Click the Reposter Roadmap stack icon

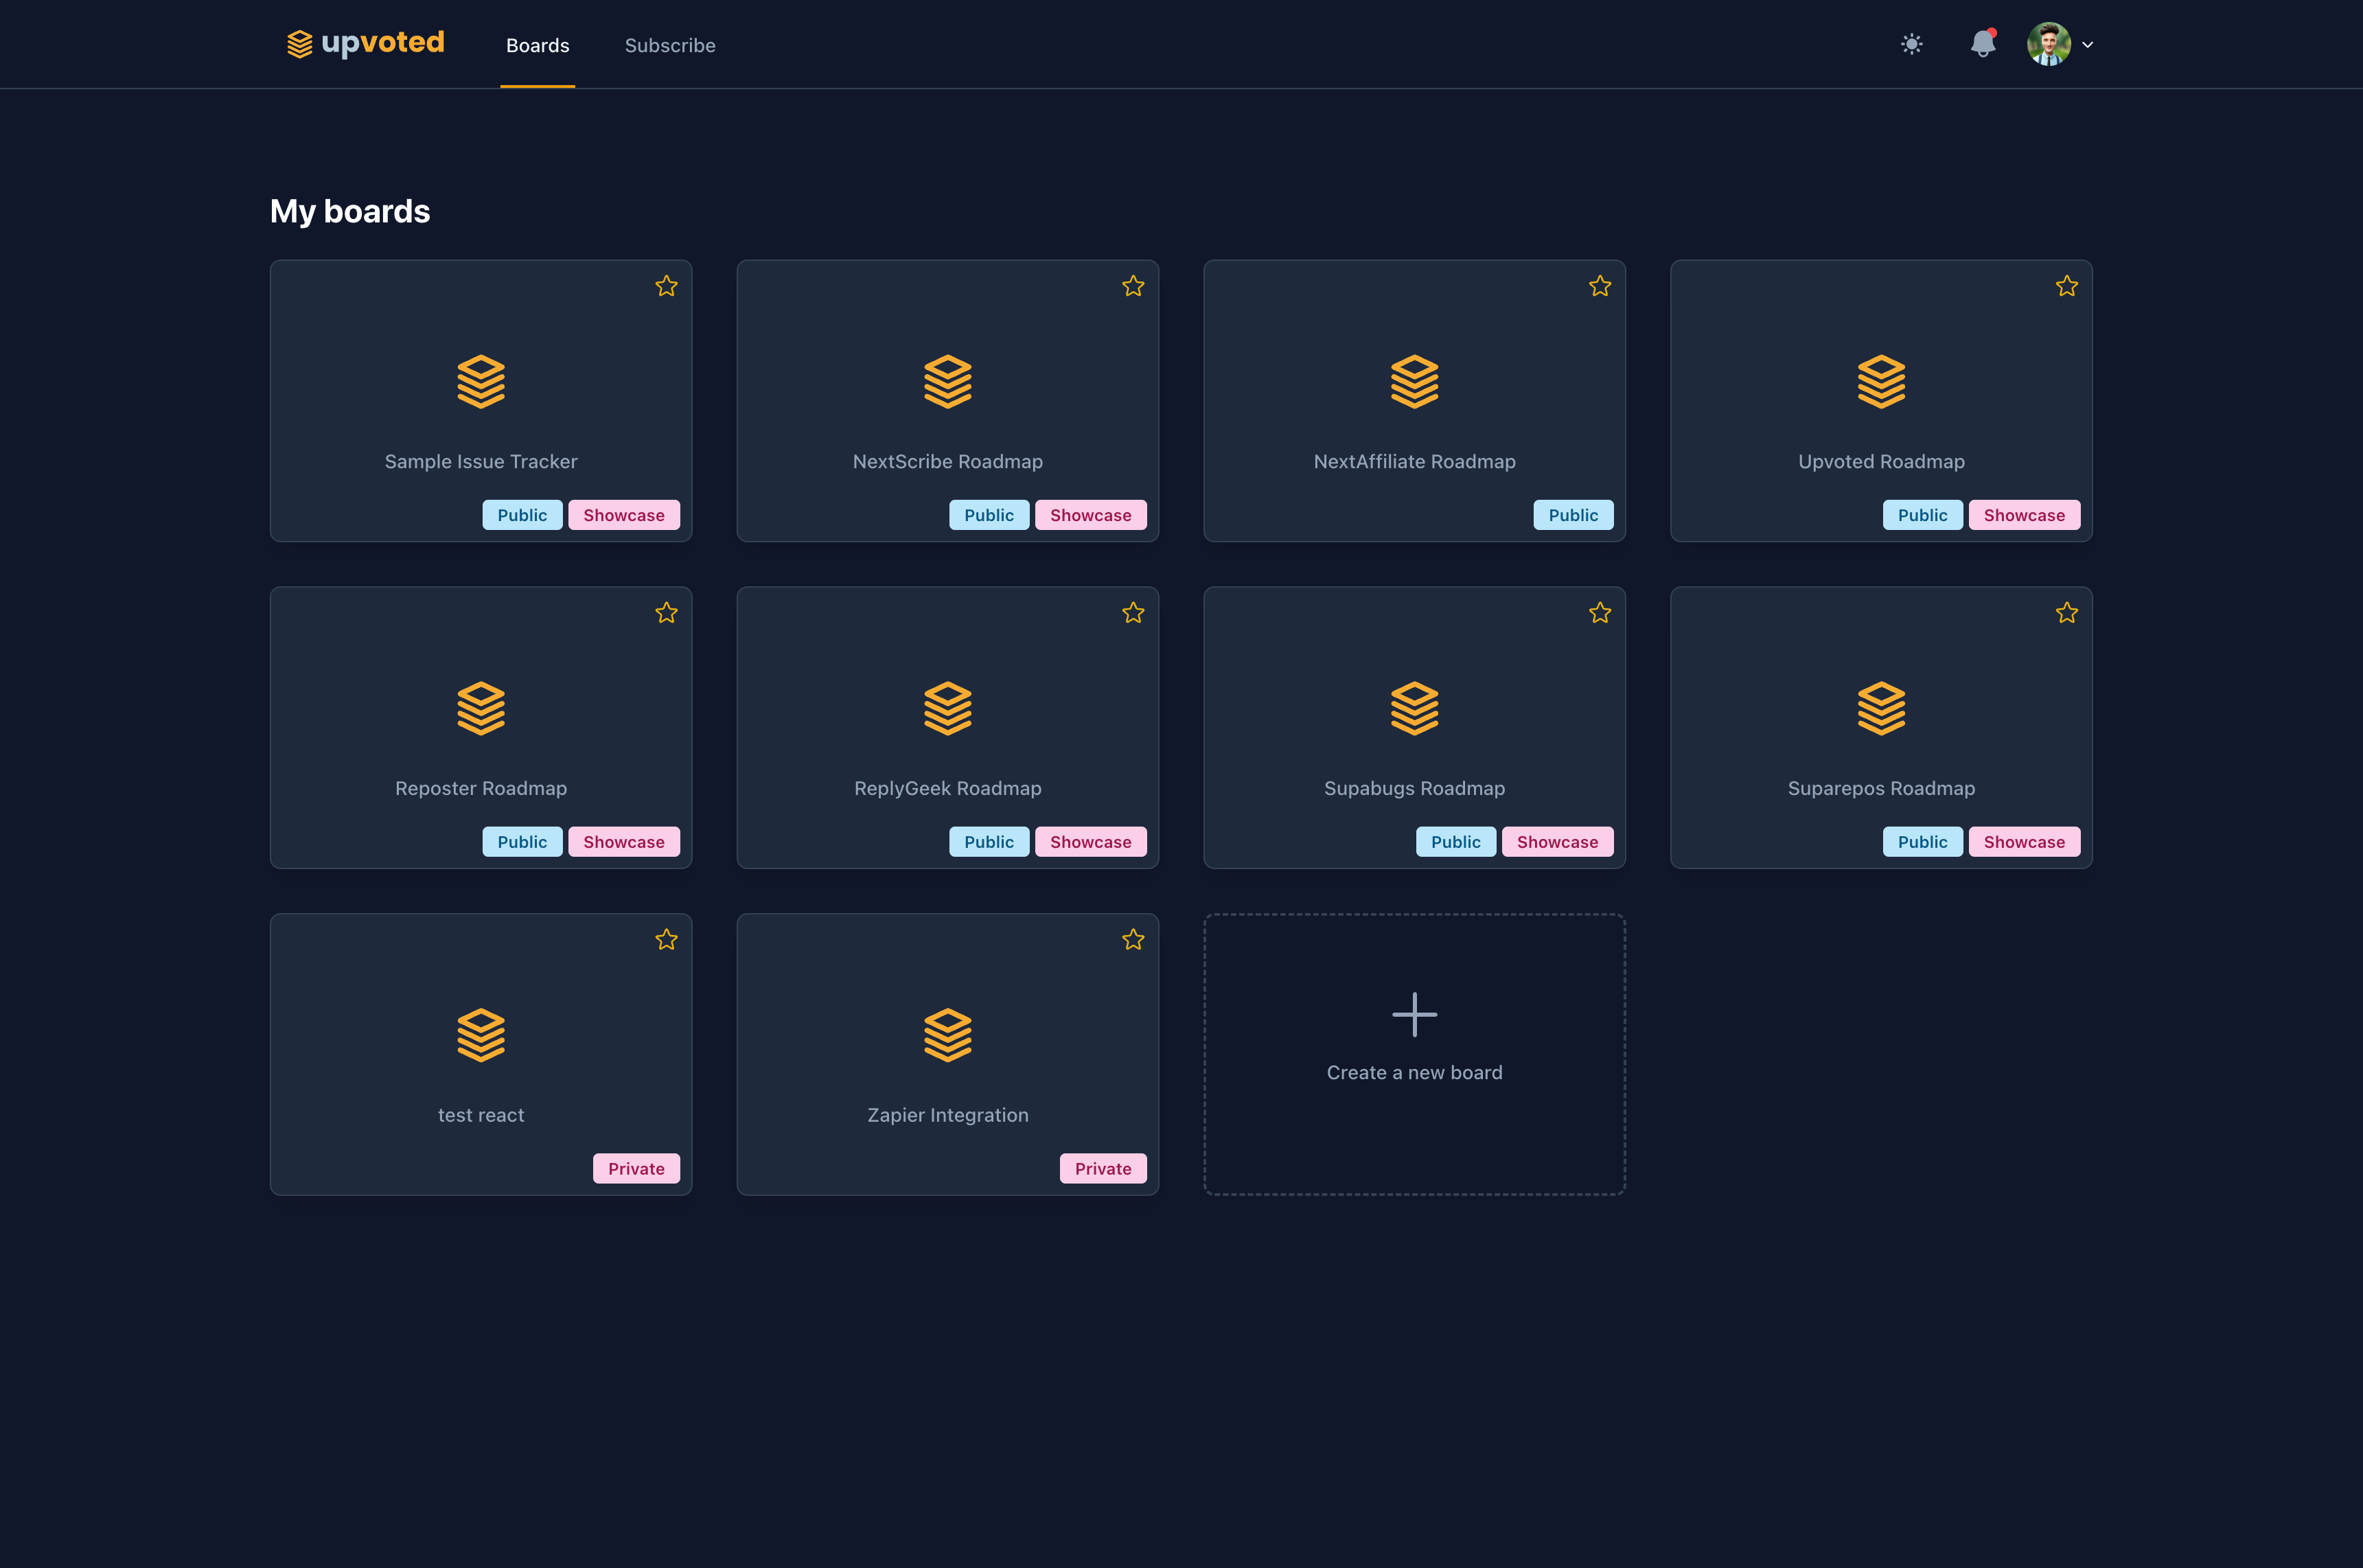(x=480, y=708)
